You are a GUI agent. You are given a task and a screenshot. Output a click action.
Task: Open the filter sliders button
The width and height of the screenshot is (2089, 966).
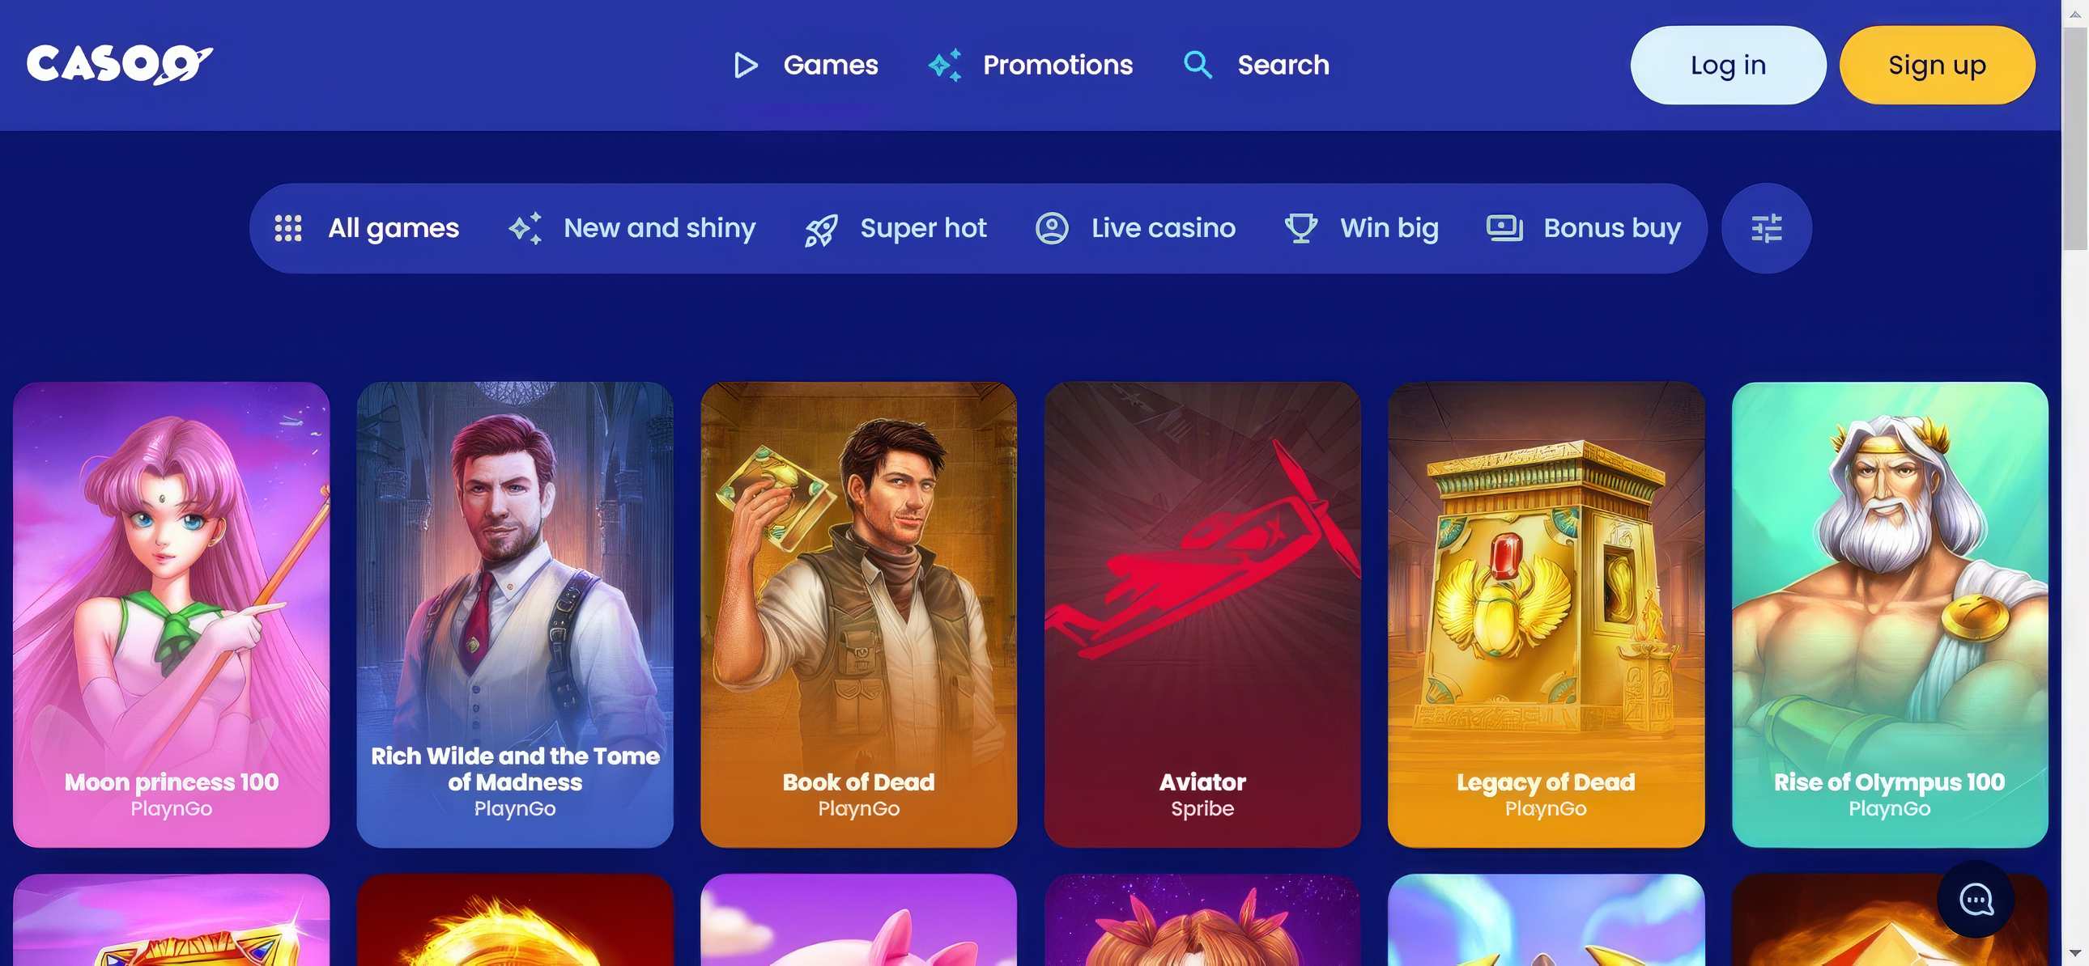(1766, 228)
